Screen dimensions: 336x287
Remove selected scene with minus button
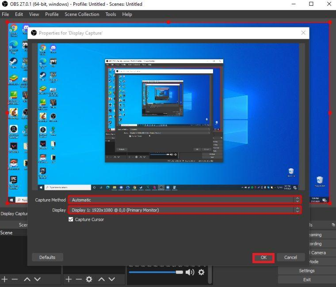click(x=15, y=279)
